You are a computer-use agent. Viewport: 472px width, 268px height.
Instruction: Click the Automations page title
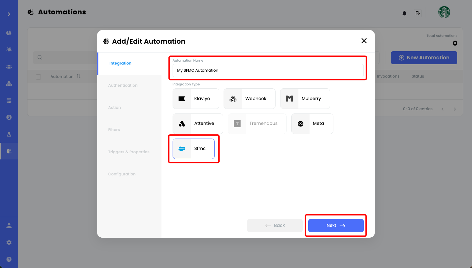click(x=62, y=12)
